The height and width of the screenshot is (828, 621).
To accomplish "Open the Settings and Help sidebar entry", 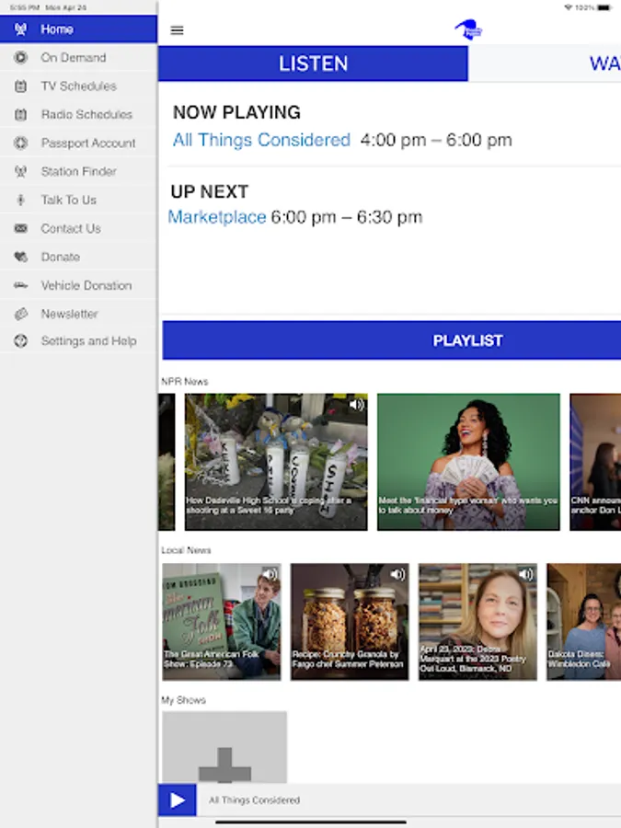I will click(79, 341).
